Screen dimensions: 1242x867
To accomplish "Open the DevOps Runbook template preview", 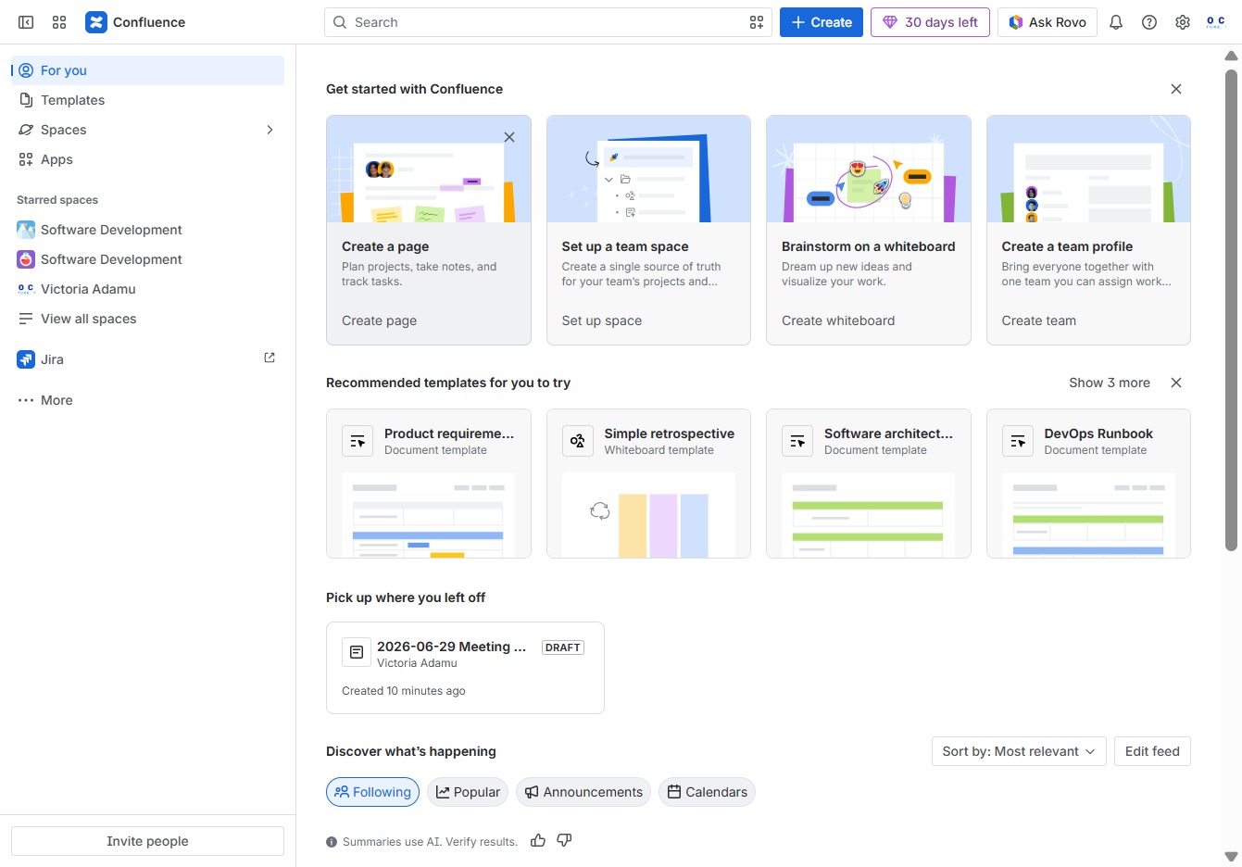I will tap(1088, 515).
